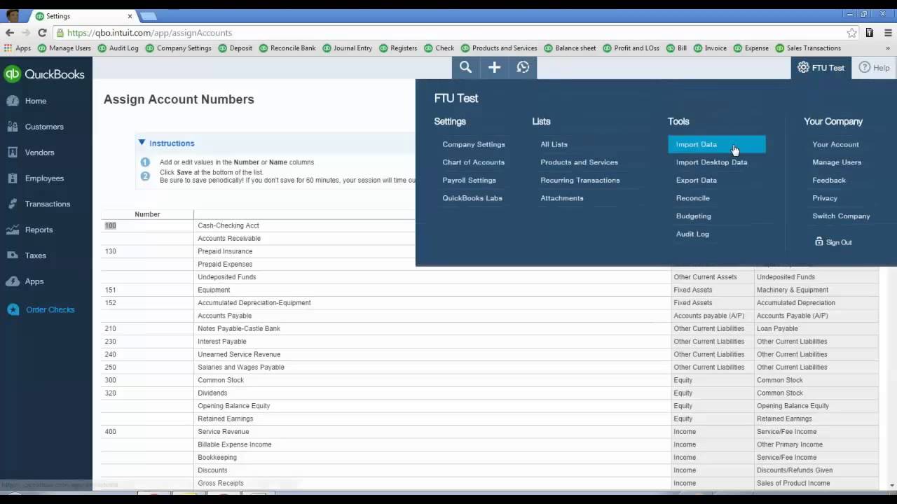Open Home in the sidebar
The width and height of the screenshot is (897, 504).
click(35, 101)
